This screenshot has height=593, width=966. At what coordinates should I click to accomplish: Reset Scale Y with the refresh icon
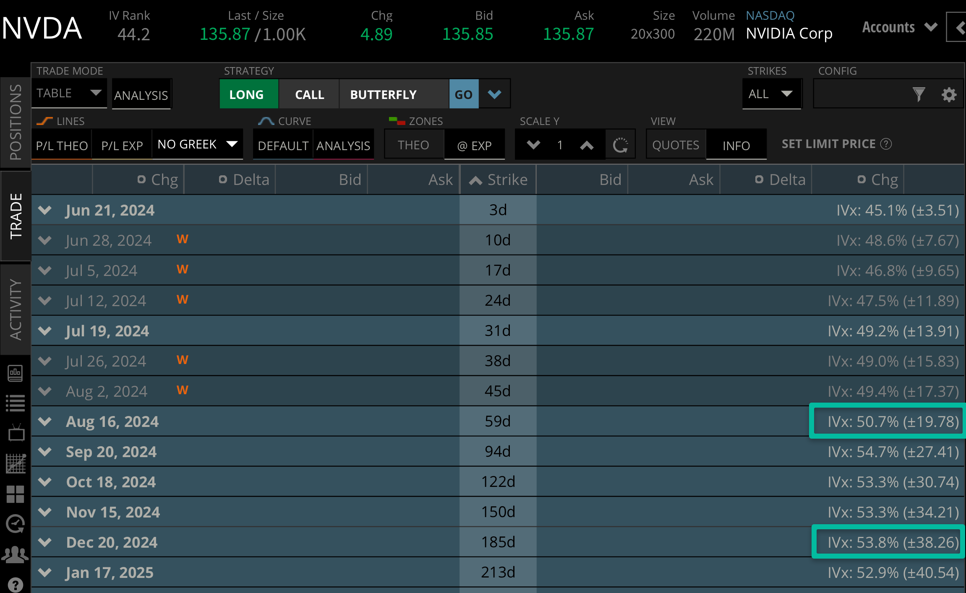pos(620,145)
